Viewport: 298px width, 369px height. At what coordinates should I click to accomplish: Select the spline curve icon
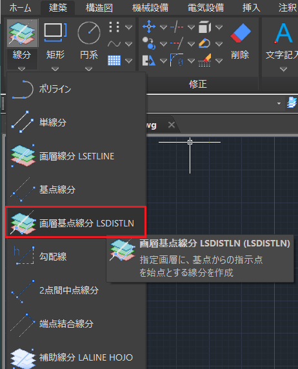pos(114,44)
